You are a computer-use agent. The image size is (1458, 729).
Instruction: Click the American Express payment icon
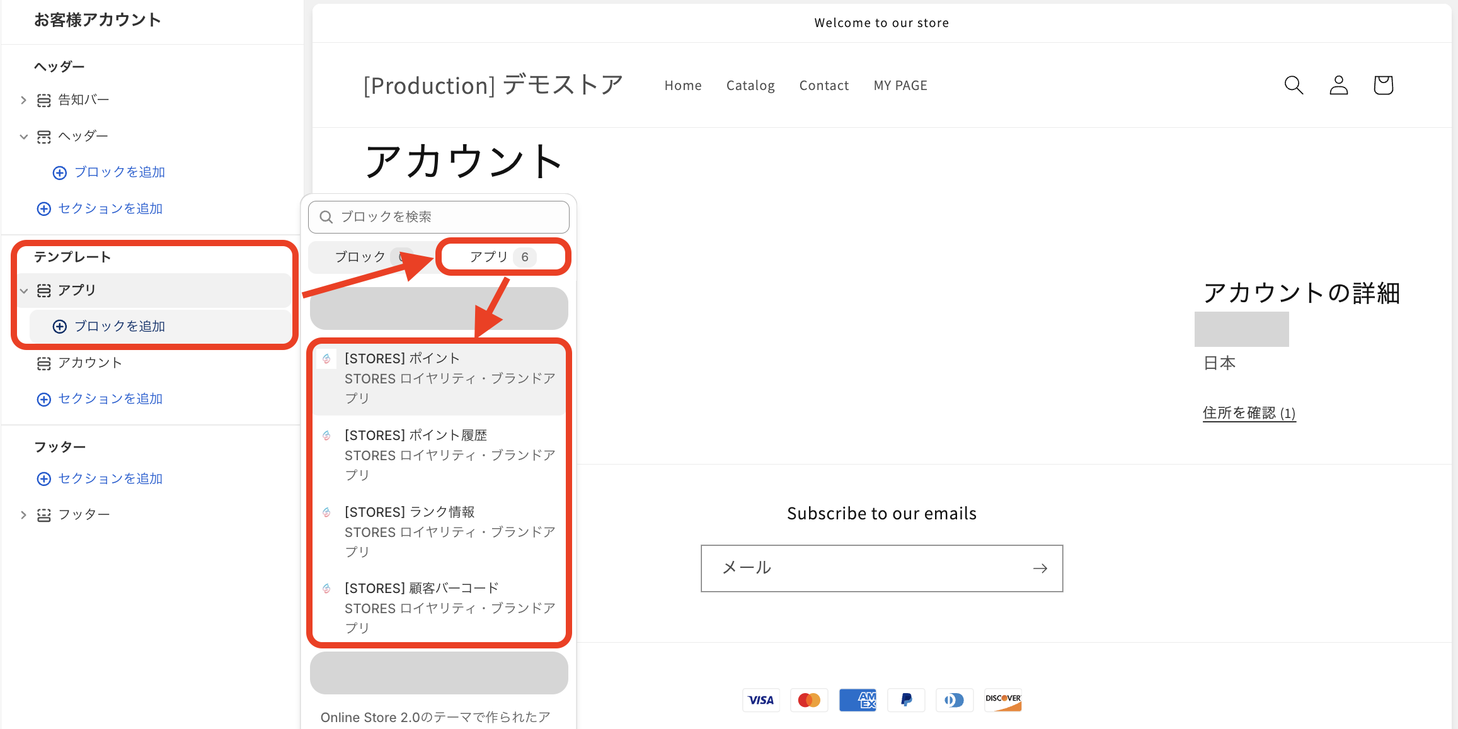(x=858, y=700)
